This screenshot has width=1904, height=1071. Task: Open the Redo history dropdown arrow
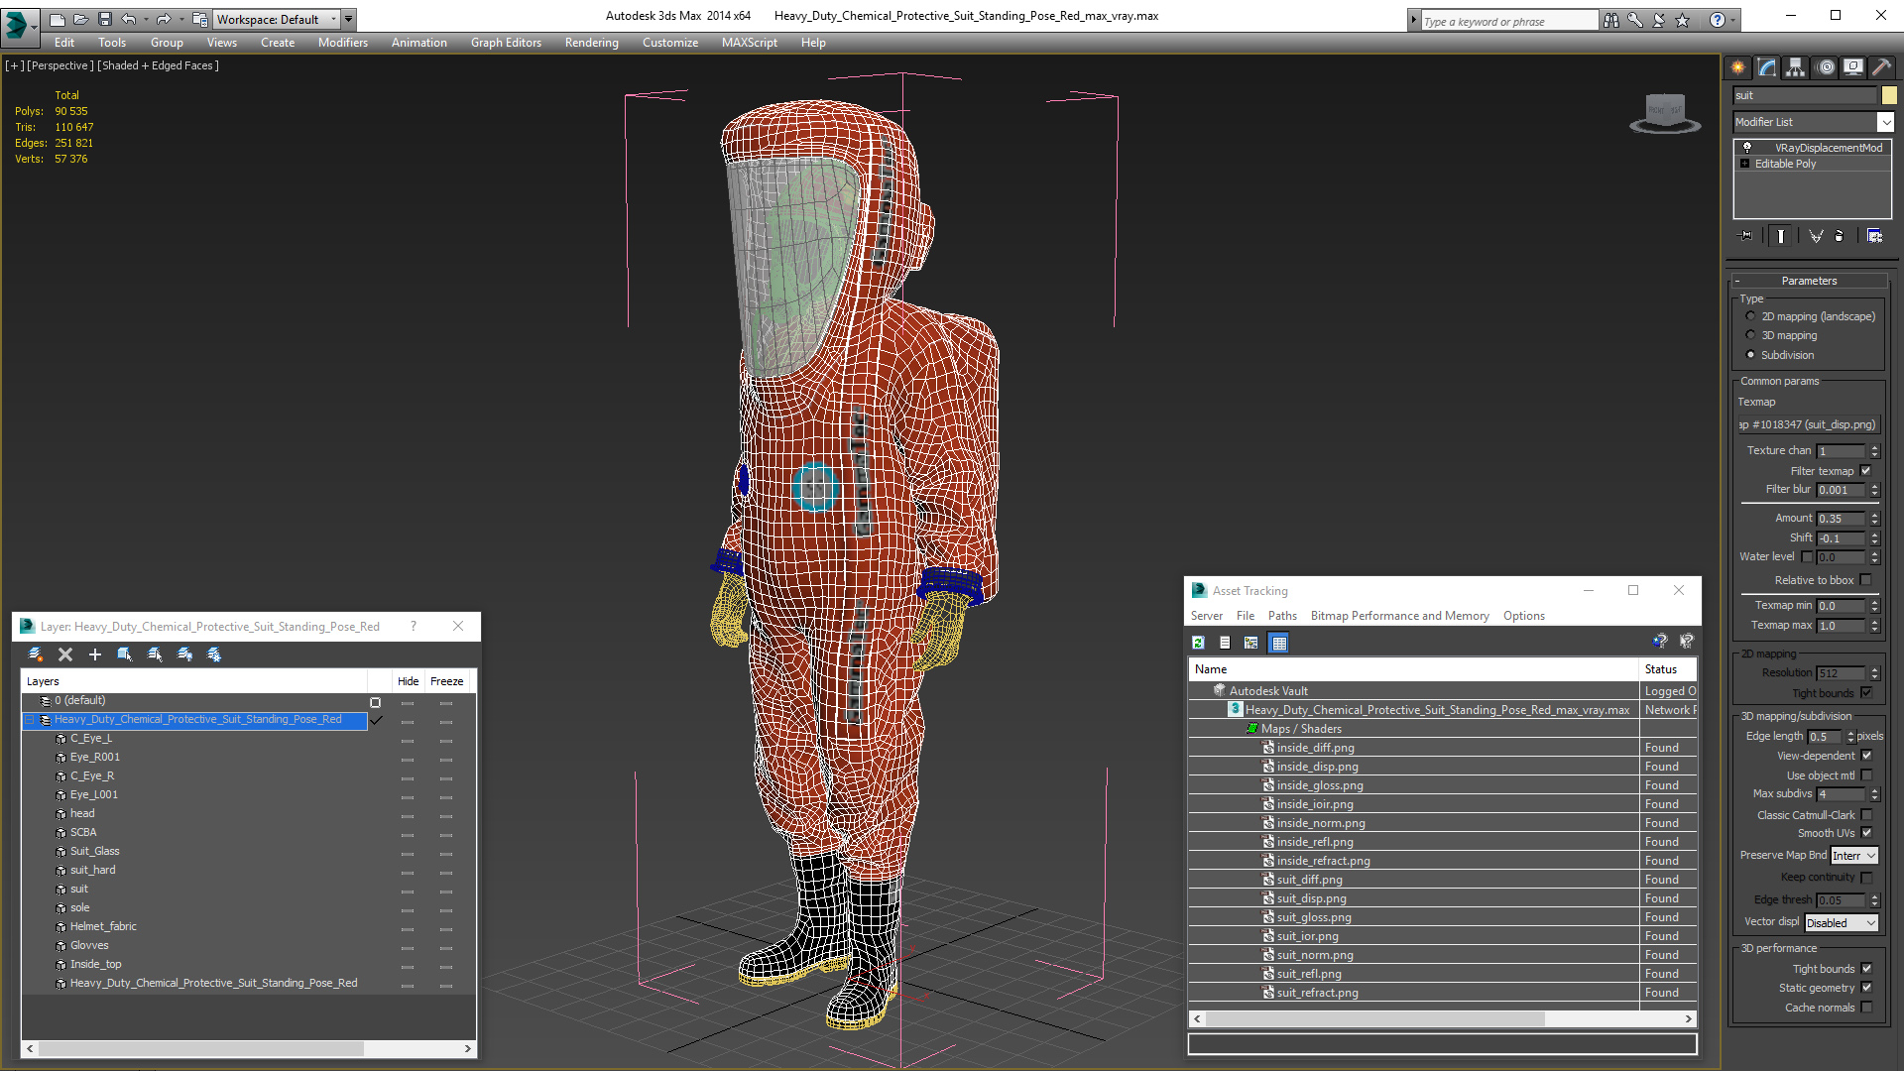point(181,19)
